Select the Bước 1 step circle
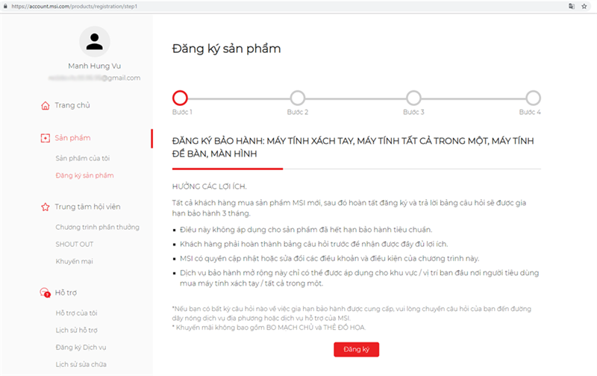This screenshot has height=376, width=597. tap(180, 98)
